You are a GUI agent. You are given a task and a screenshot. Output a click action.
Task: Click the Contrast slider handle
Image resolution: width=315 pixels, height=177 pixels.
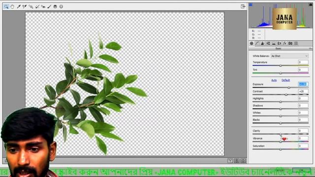(286, 94)
